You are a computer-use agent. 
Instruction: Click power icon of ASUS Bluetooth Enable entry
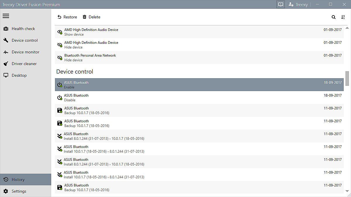coord(60,85)
